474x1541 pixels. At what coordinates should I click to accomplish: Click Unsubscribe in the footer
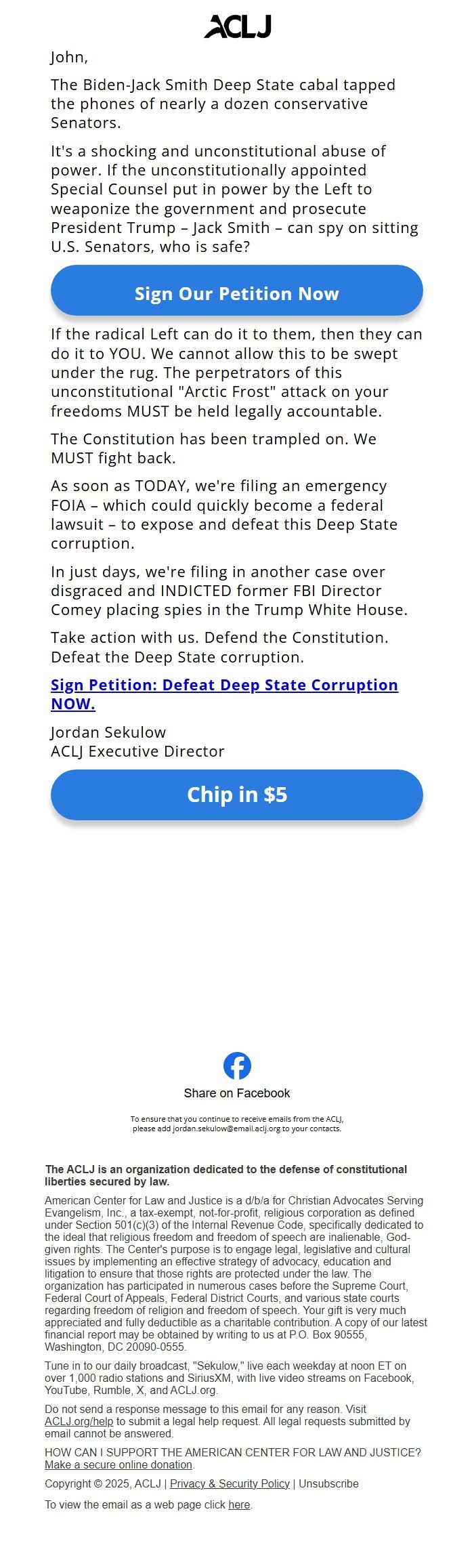pyautogui.click(x=328, y=1483)
